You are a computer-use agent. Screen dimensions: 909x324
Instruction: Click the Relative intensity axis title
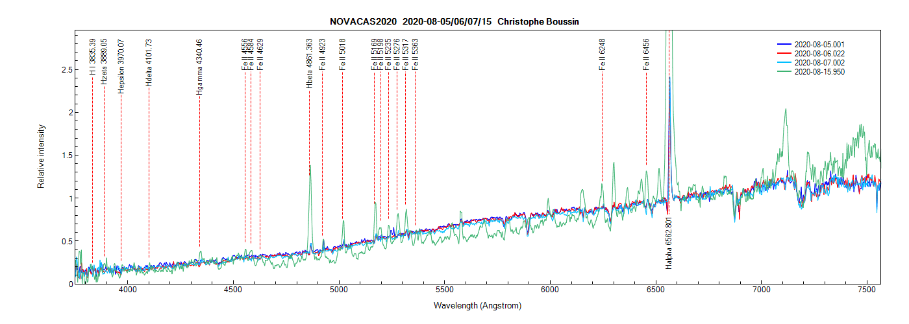pos(41,157)
